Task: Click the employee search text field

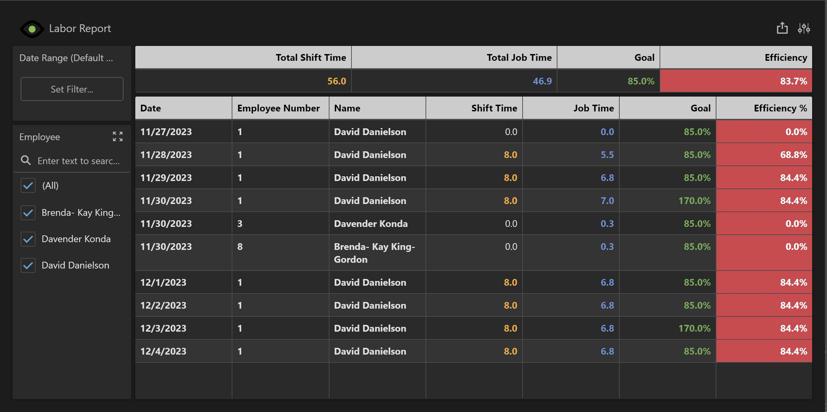Action: (x=79, y=161)
